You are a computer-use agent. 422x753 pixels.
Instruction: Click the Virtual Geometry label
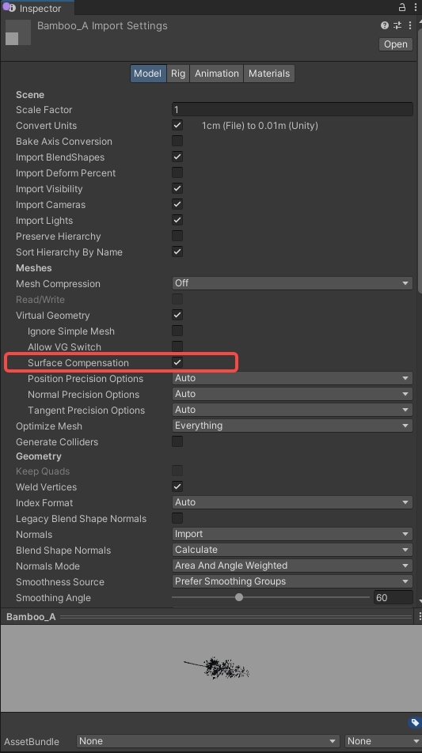pyautogui.click(x=53, y=316)
